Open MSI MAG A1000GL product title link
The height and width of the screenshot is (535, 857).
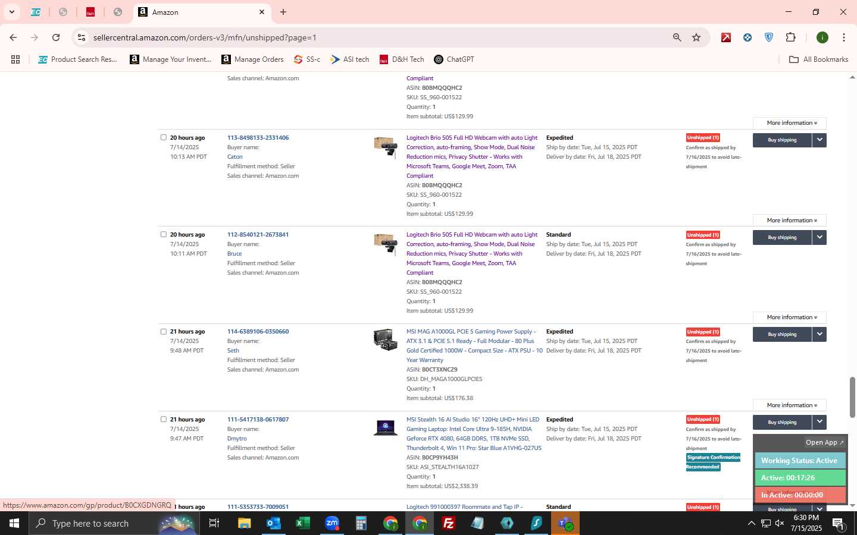click(474, 346)
